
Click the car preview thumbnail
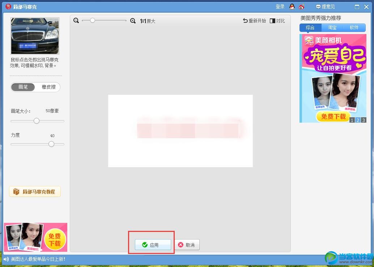tap(35, 36)
